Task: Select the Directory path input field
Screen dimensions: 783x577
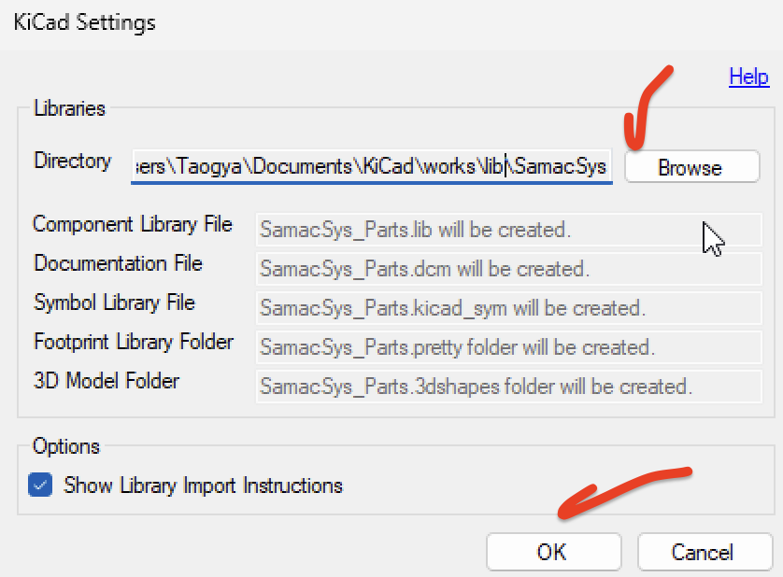Action: click(372, 166)
